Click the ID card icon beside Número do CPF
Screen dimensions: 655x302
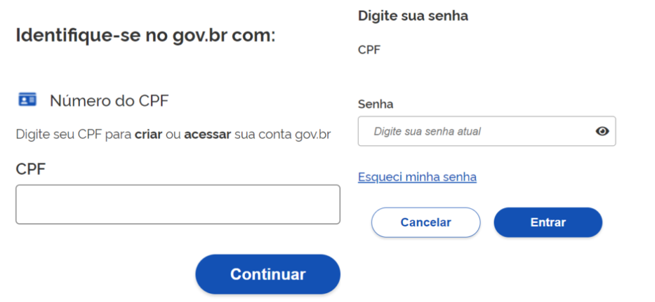(x=27, y=100)
